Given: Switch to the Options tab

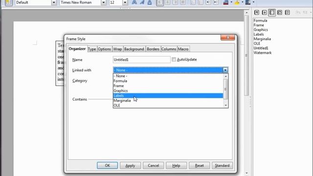Looking at the screenshot, I should click(x=104, y=49).
